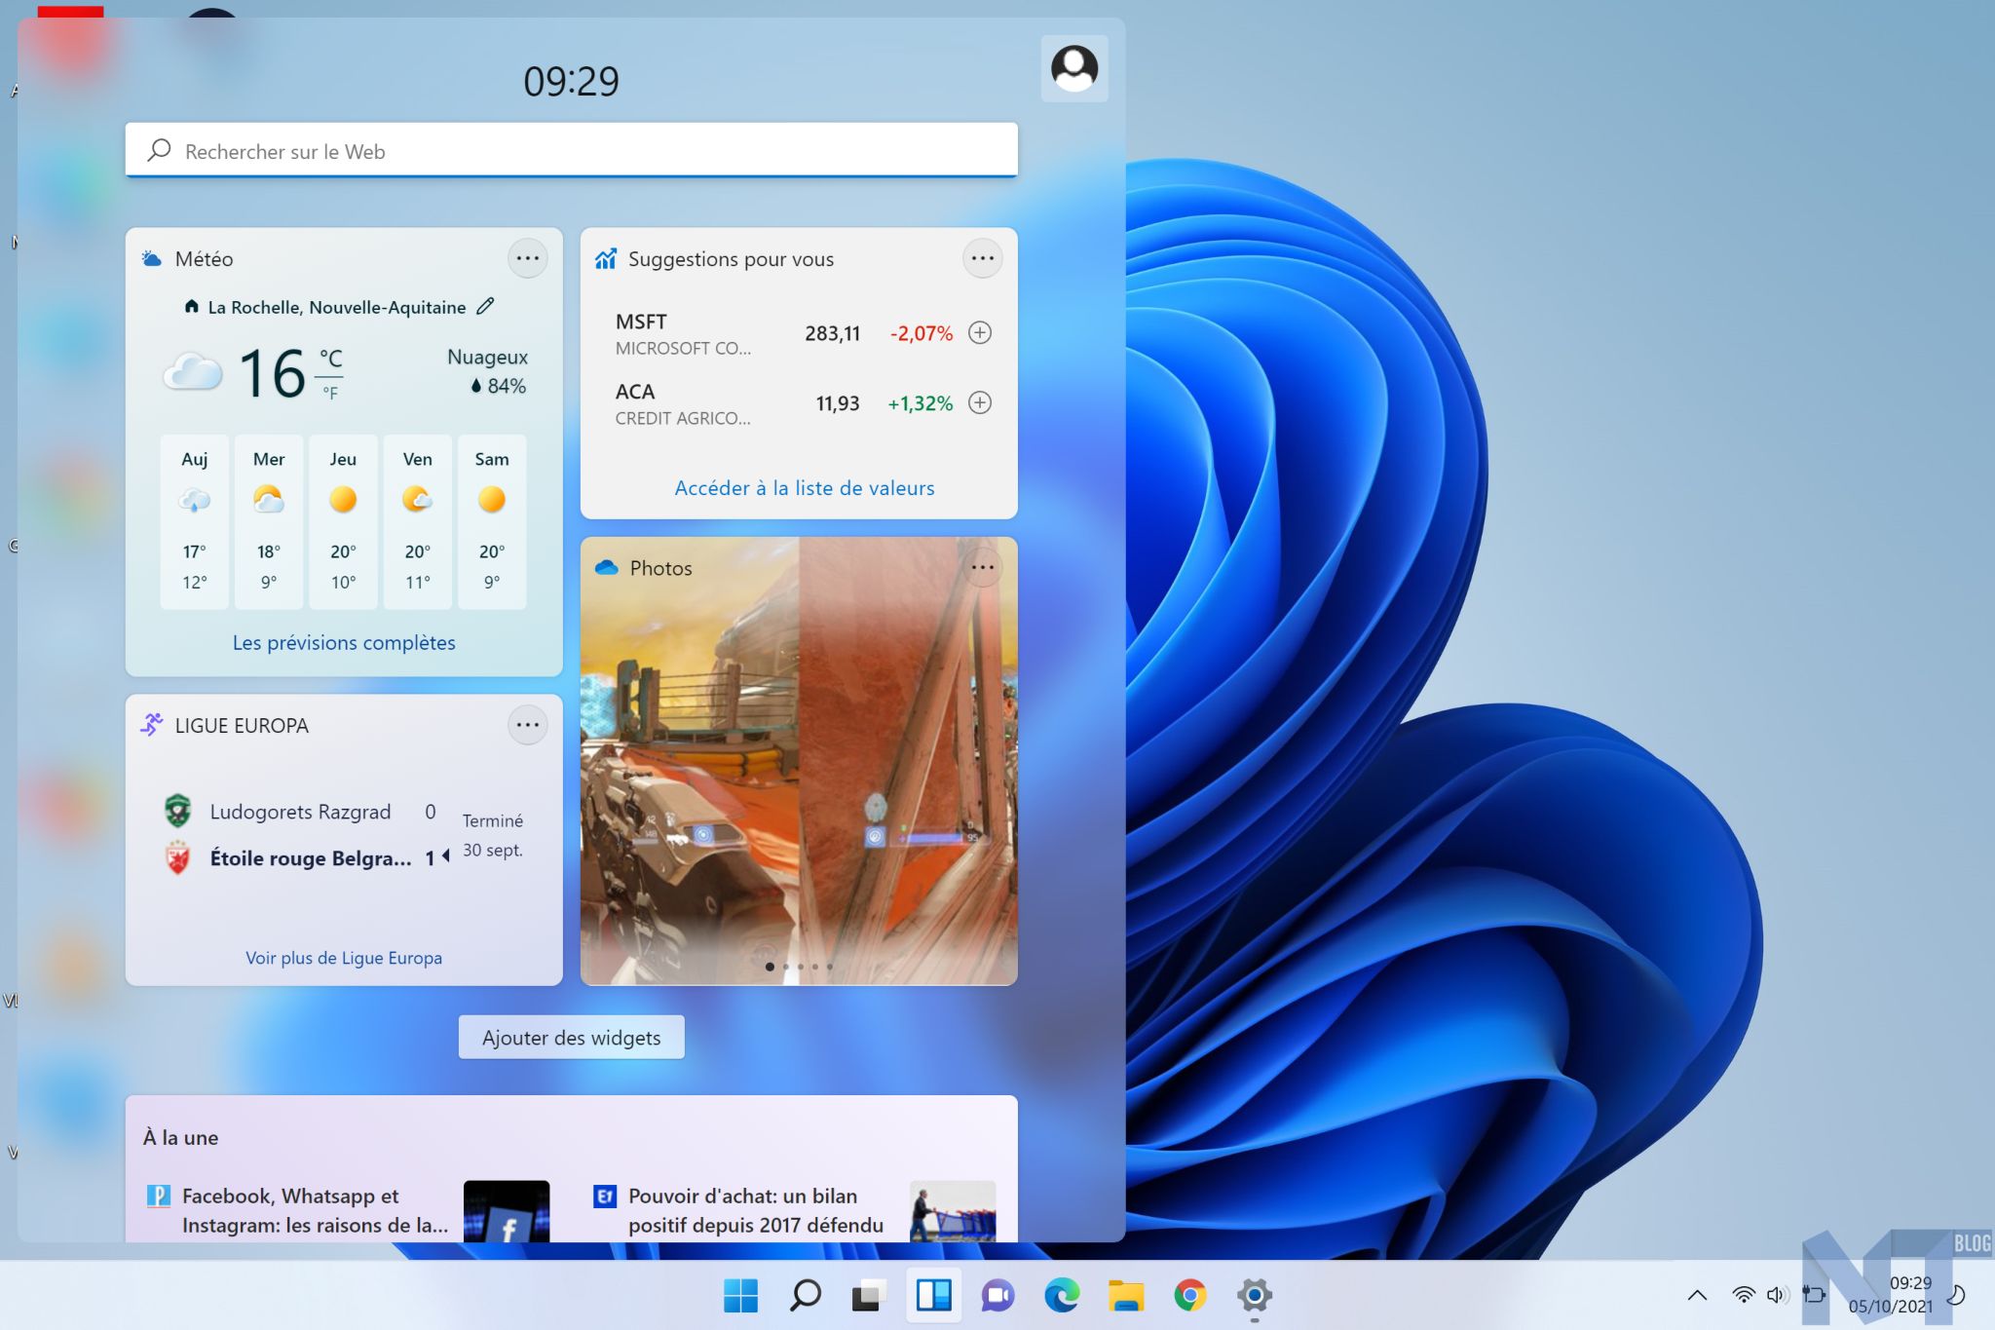
Task: Open the Task View taskbar icon
Action: (x=868, y=1295)
